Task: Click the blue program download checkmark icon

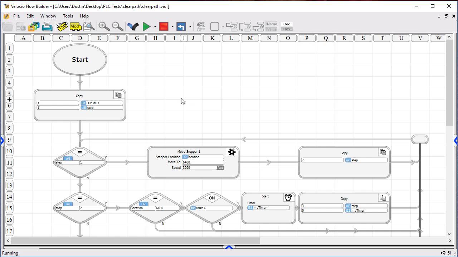Action: click(x=133, y=26)
